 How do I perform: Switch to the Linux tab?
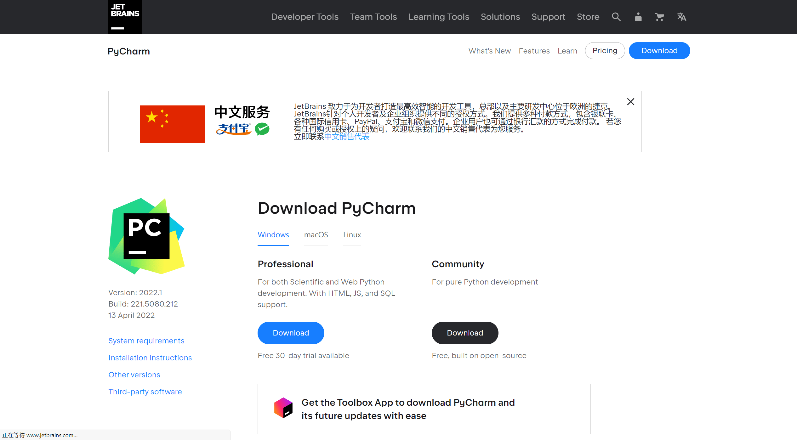tap(352, 235)
